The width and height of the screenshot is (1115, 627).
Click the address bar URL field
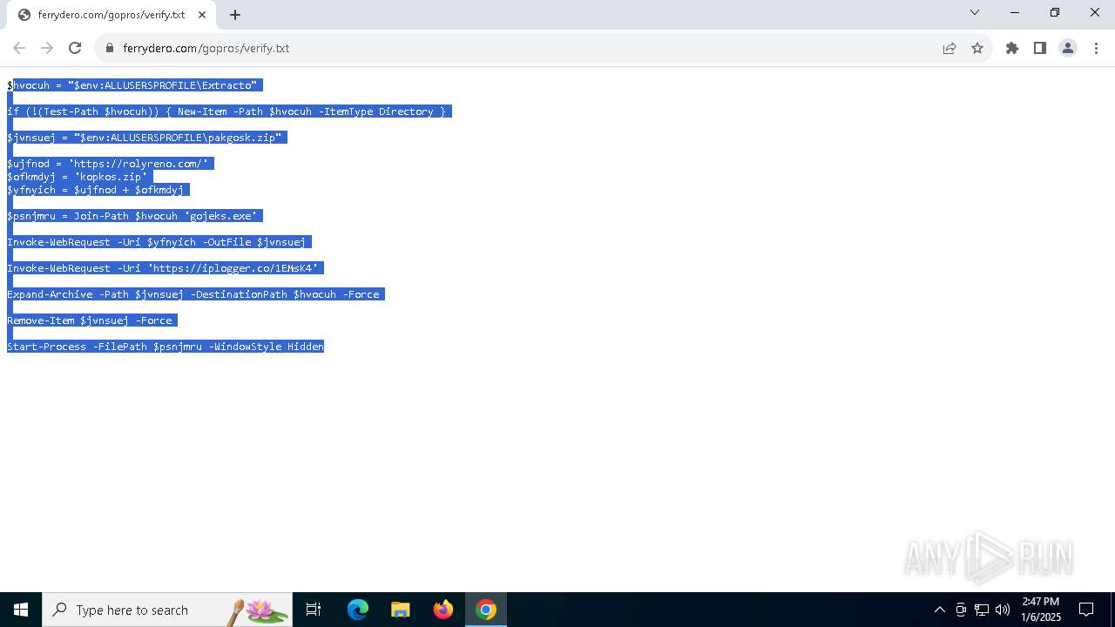coord(523,48)
